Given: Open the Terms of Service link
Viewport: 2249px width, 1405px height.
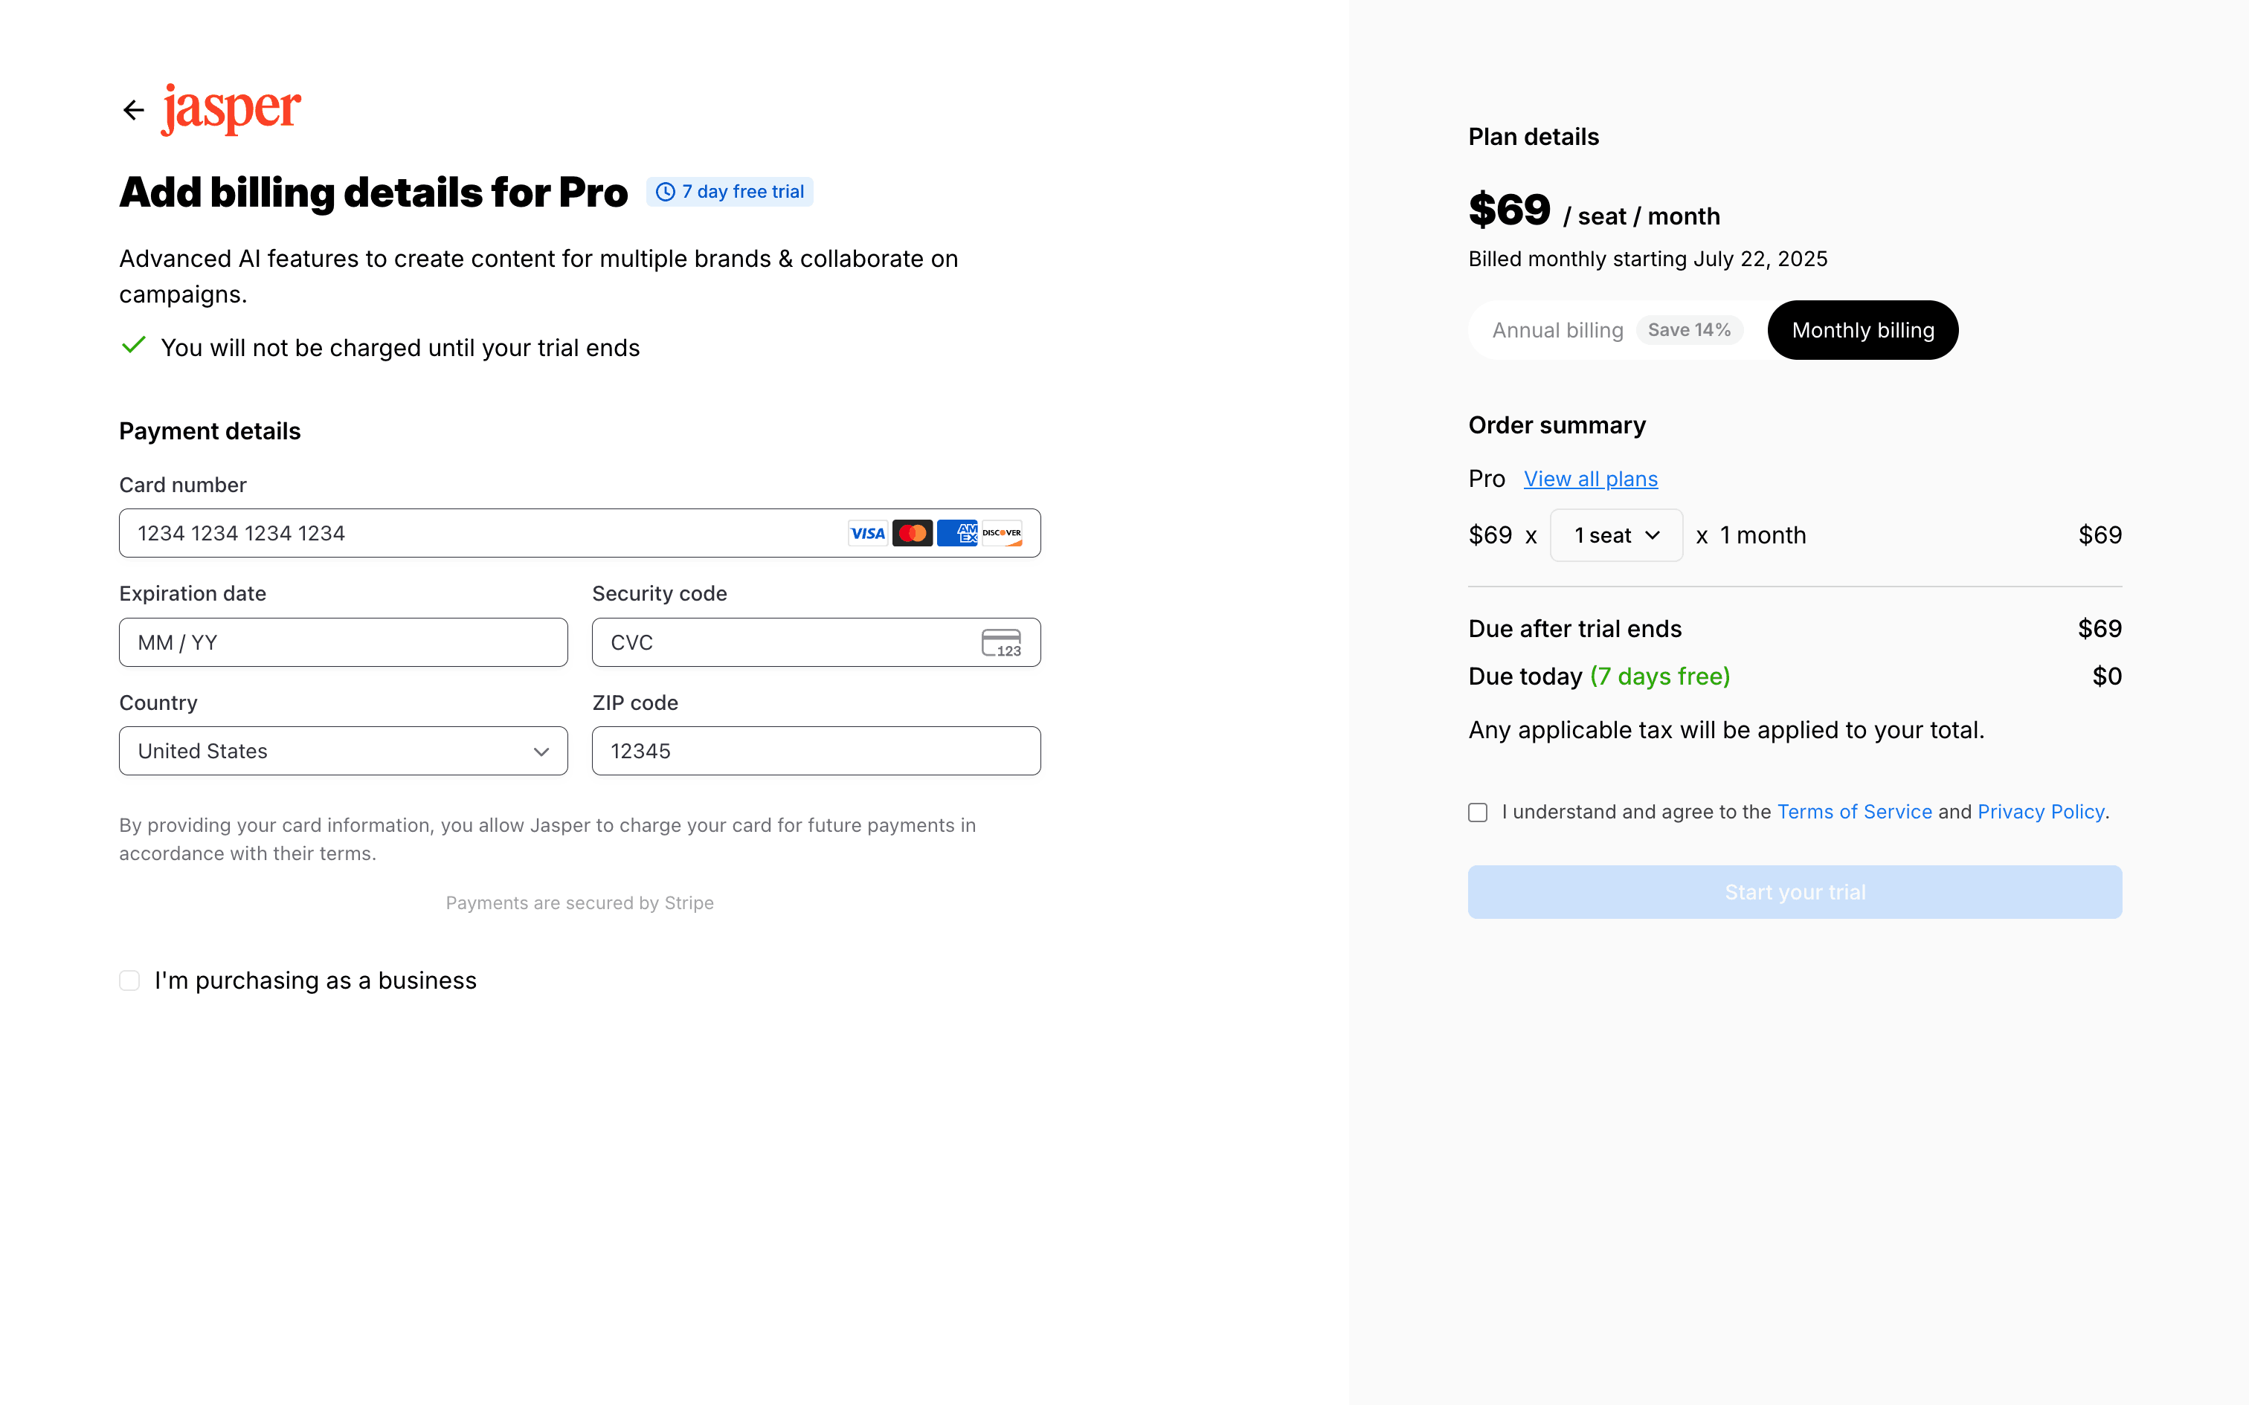Looking at the screenshot, I should (1854, 812).
